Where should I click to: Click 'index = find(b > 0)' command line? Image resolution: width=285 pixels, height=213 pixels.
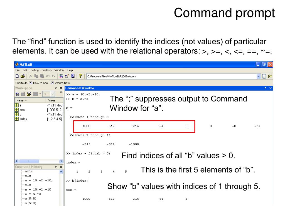(88, 153)
